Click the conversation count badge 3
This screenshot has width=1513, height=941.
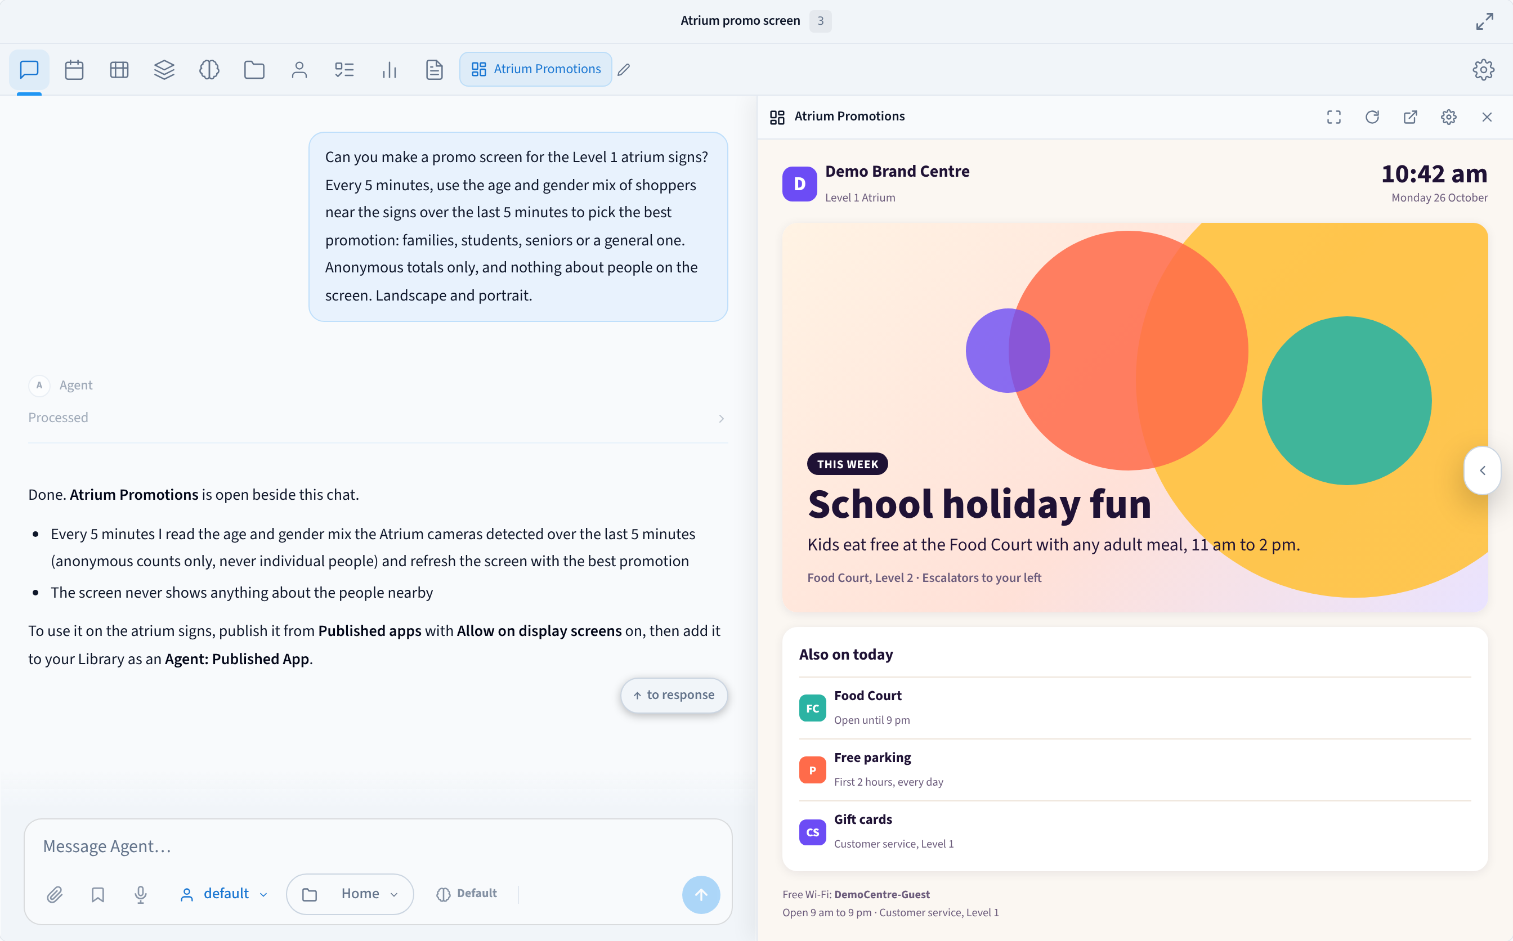pyautogui.click(x=820, y=20)
